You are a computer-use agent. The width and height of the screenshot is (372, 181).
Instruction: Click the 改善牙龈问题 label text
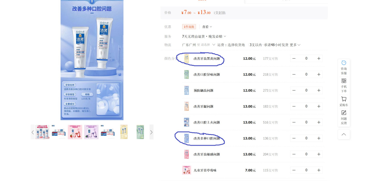[x=203, y=106]
